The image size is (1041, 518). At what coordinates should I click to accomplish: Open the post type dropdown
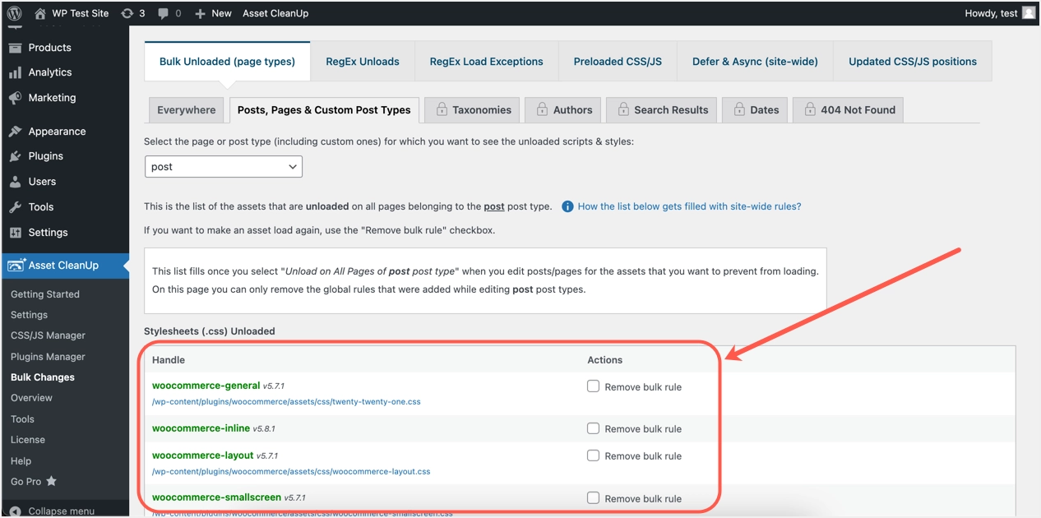tap(223, 167)
